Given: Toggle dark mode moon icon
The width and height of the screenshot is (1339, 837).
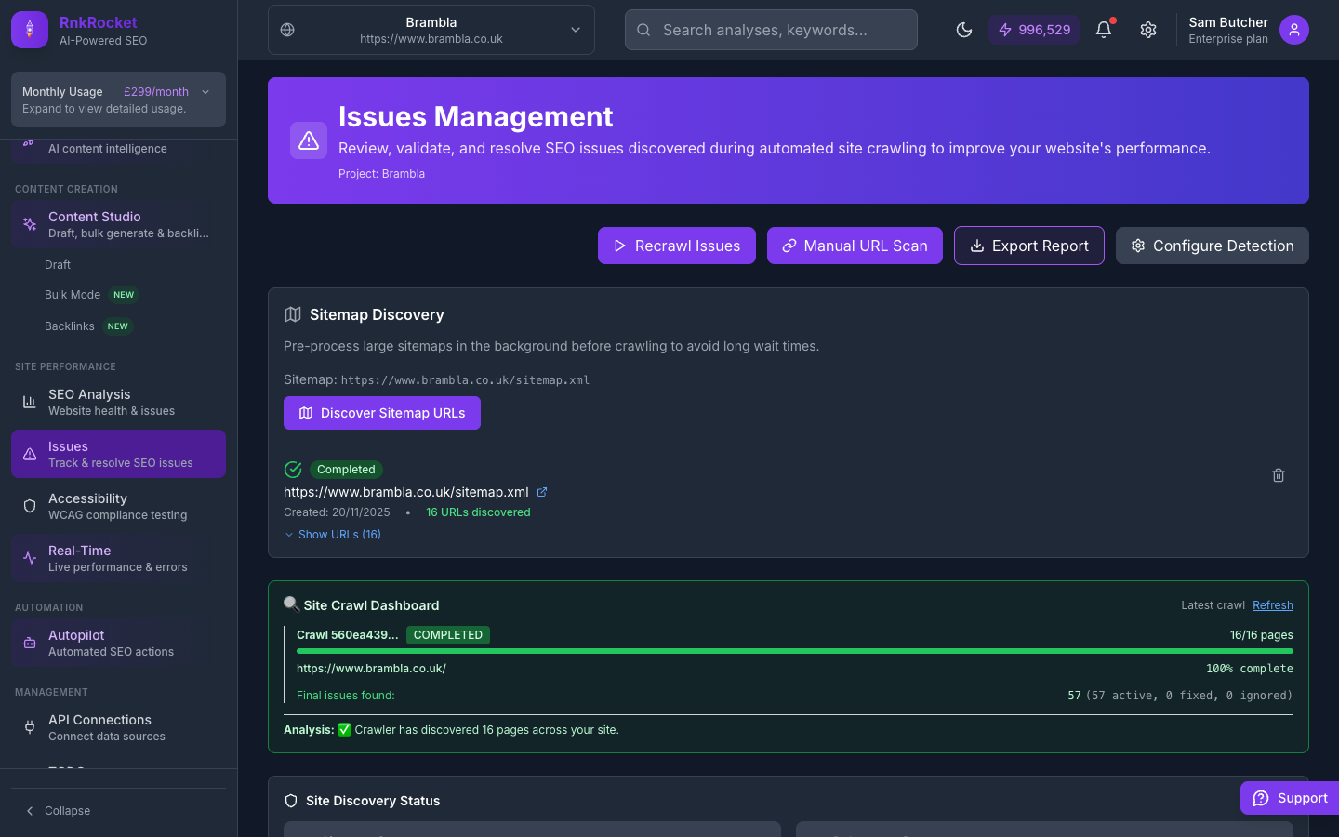Looking at the screenshot, I should point(964,30).
